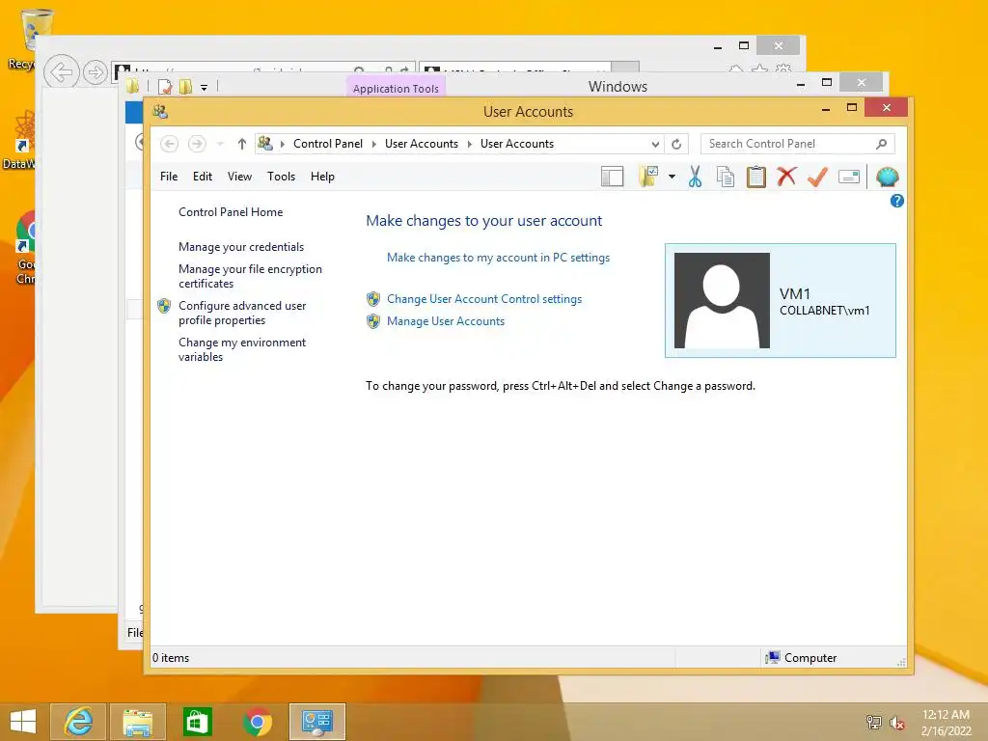Viewport: 988px width, 741px height.
Task: Open the View menu
Action: click(239, 177)
